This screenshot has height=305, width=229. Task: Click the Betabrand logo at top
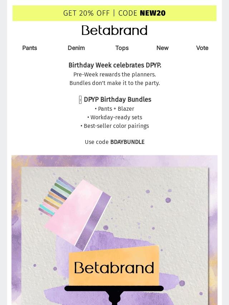coord(114,30)
